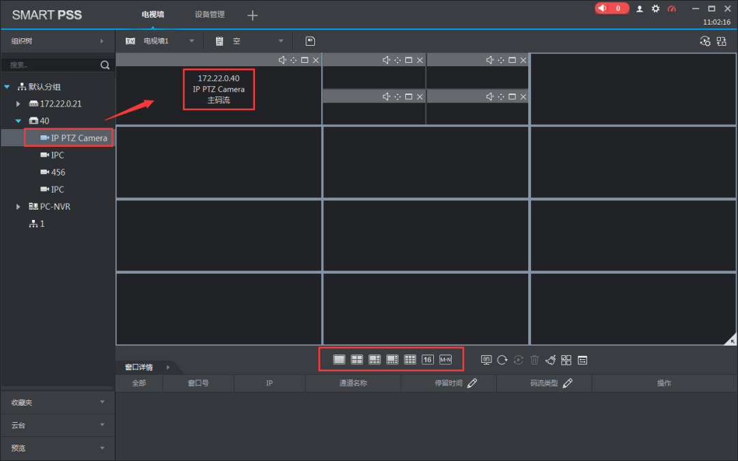
Task: Close the IP PTZ Camera video window
Action: click(316, 59)
